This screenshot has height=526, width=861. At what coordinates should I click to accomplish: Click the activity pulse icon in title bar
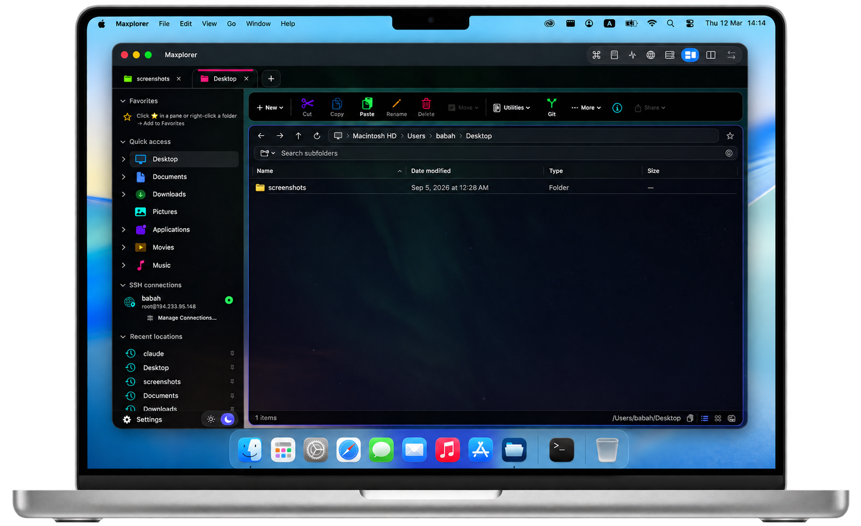[632, 55]
